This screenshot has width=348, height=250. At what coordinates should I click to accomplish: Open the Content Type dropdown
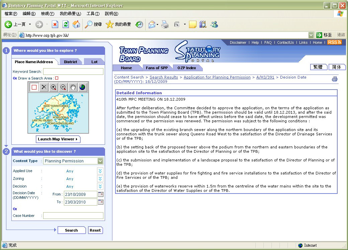[100, 161]
